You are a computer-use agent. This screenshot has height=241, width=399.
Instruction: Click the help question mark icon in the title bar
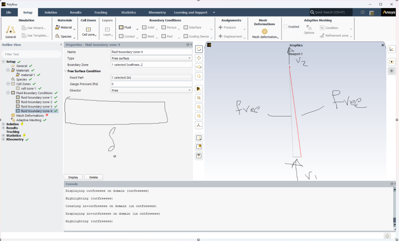[363, 12]
